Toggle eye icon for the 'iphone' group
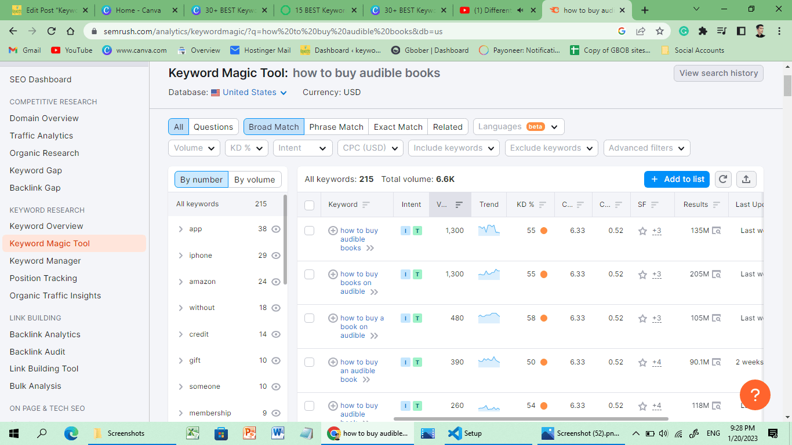 tap(276, 256)
